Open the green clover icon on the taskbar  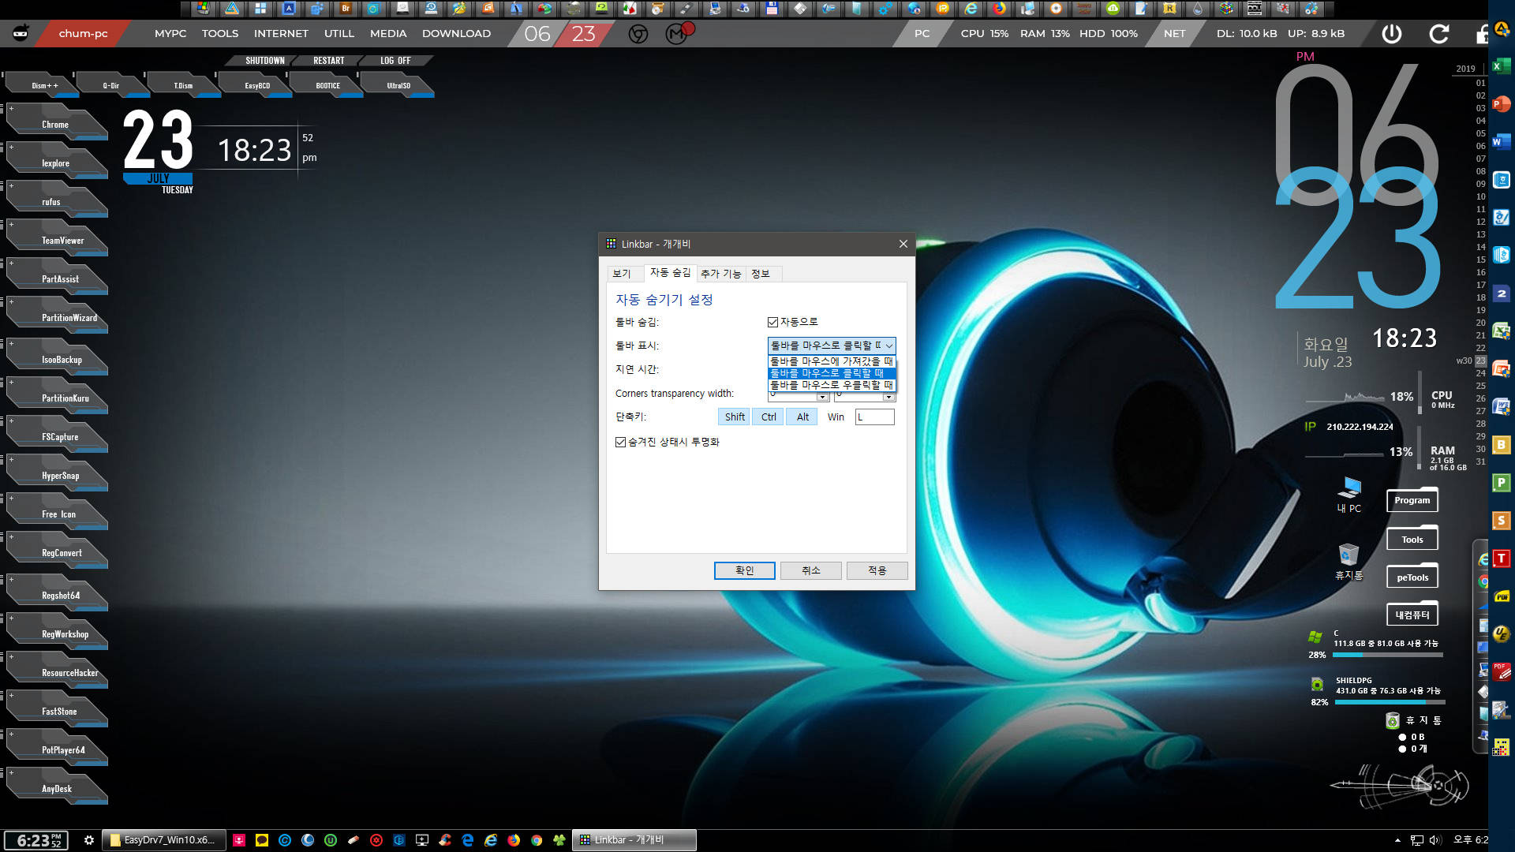(x=559, y=840)
